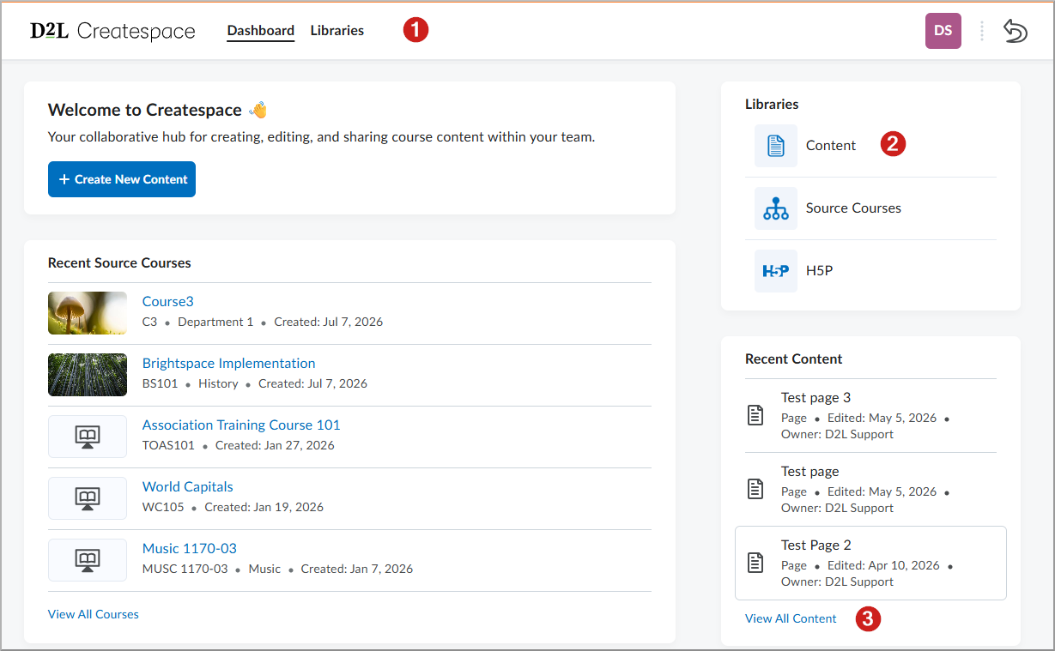Open the Test Page 2 content item
The height and width of the screenshot is (651, 1055).
coord(870,564)
